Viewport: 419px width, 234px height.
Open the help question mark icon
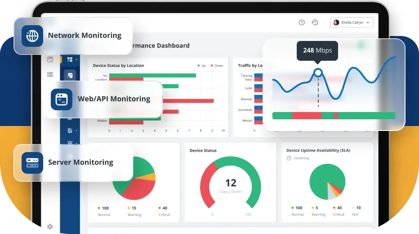click(302, 22)
